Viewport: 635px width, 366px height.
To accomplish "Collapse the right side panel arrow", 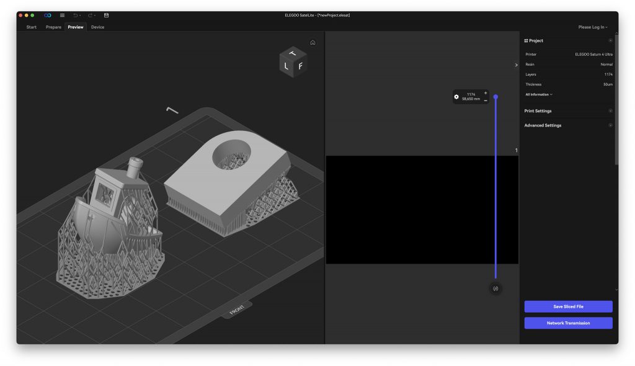I will click(516, 65).
